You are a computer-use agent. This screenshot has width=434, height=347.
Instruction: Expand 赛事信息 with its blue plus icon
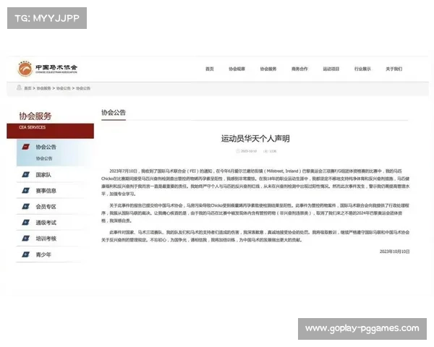(26, 191)
